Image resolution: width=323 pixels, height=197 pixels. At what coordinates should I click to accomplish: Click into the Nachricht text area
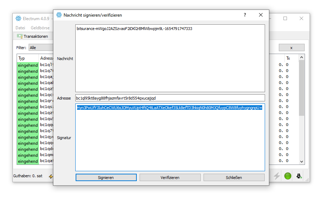coord(170,60)
